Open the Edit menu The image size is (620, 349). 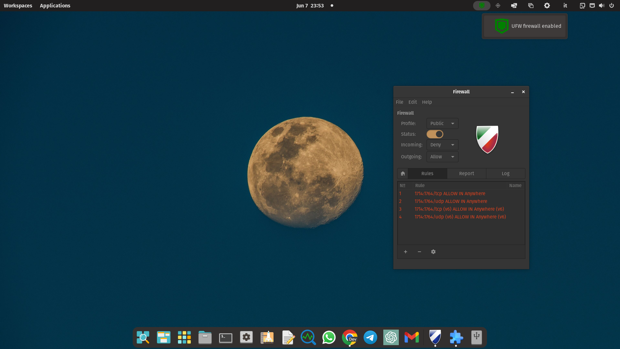pyautogui.click(x=412, y=102)
